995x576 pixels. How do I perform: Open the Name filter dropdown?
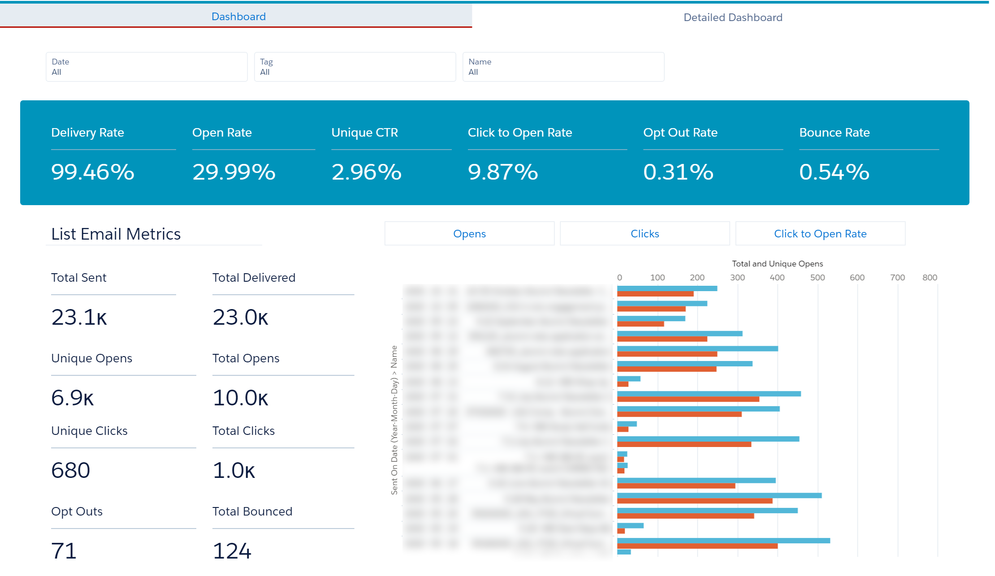563,67
